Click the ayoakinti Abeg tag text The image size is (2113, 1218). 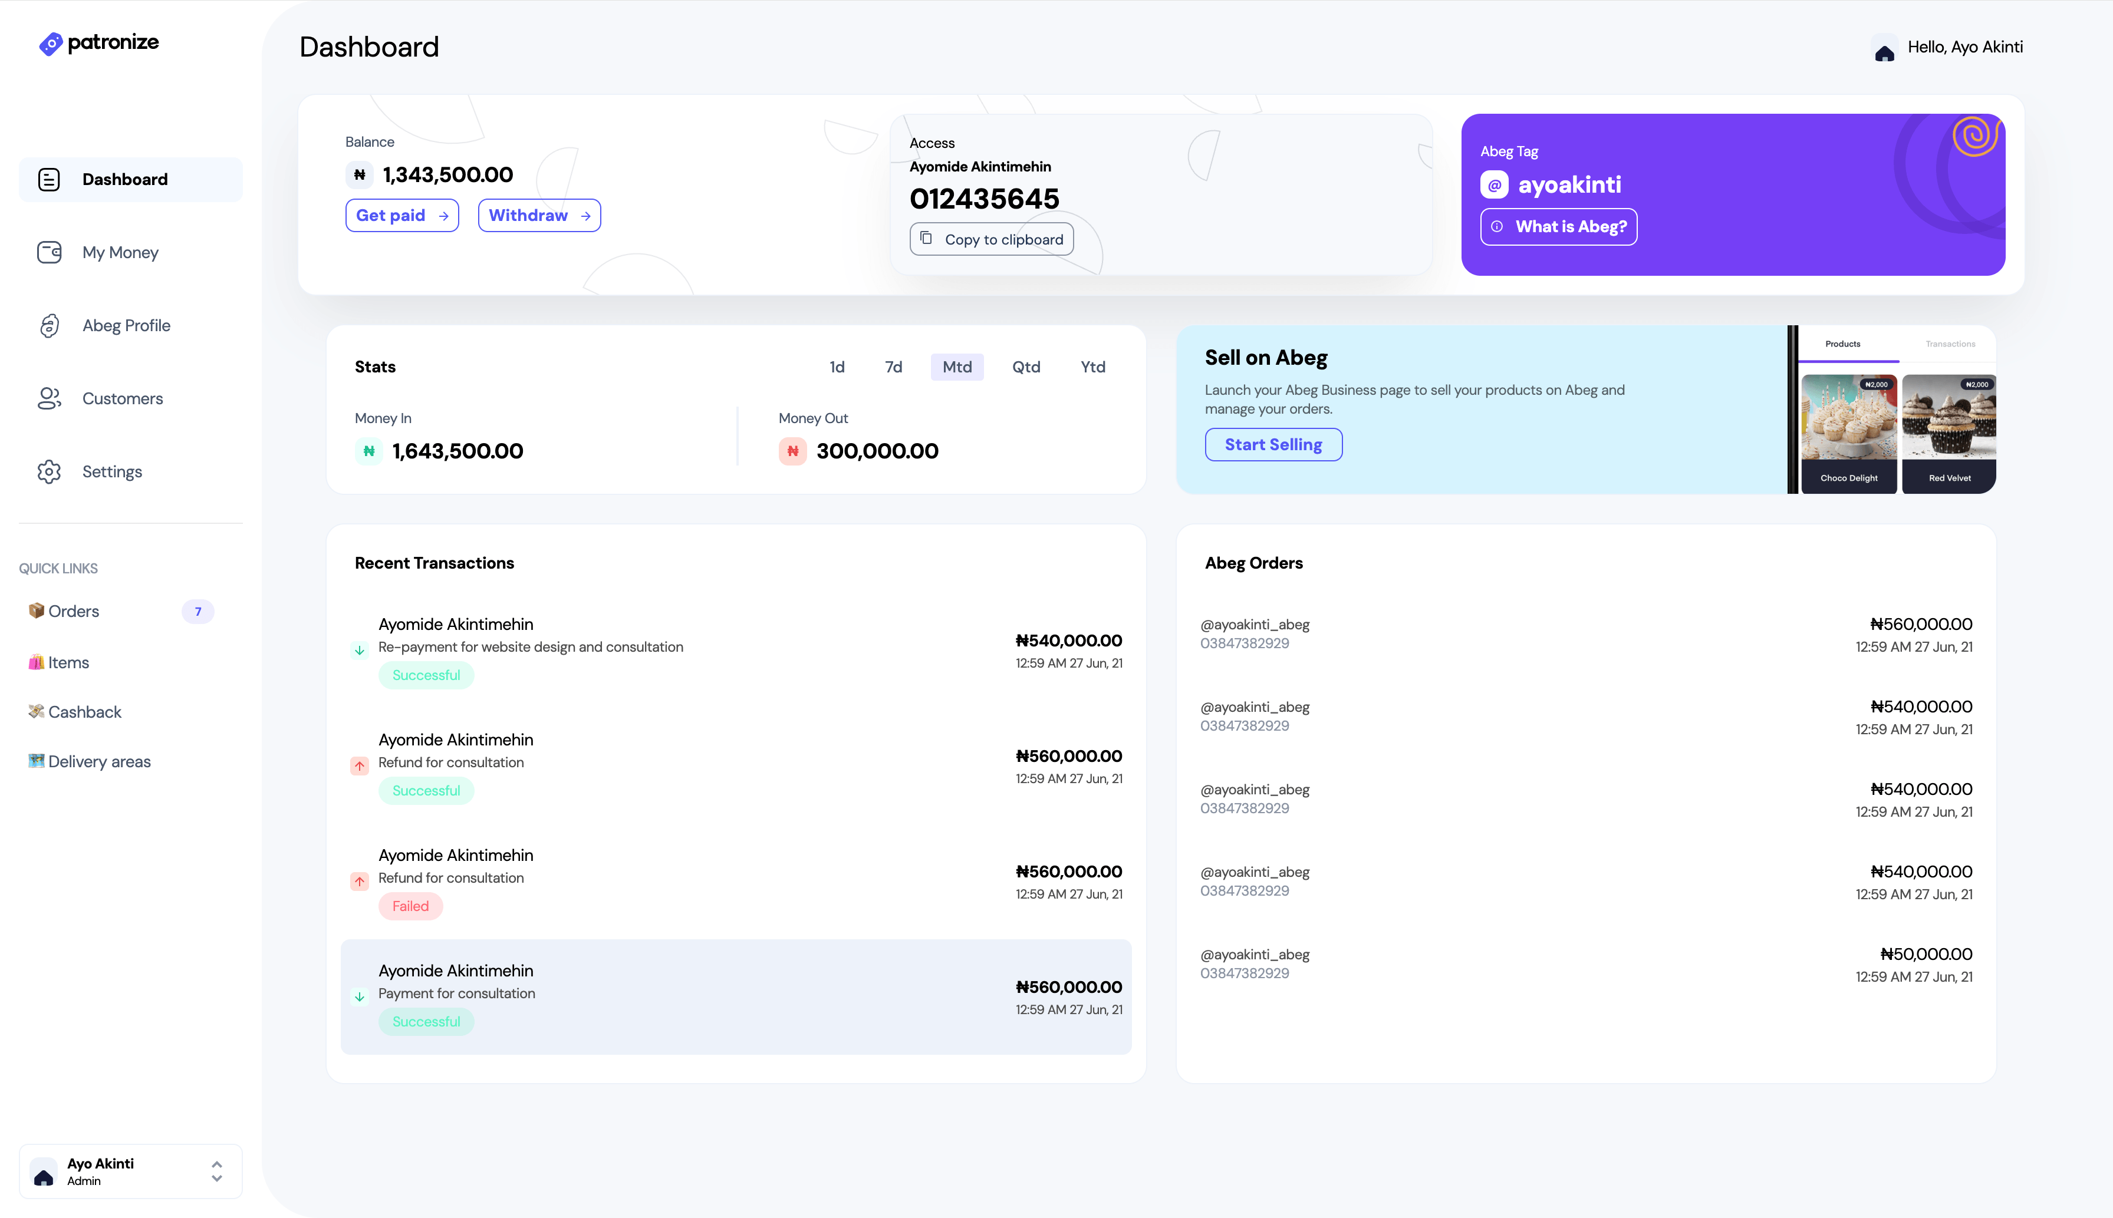click(1569, 184)
